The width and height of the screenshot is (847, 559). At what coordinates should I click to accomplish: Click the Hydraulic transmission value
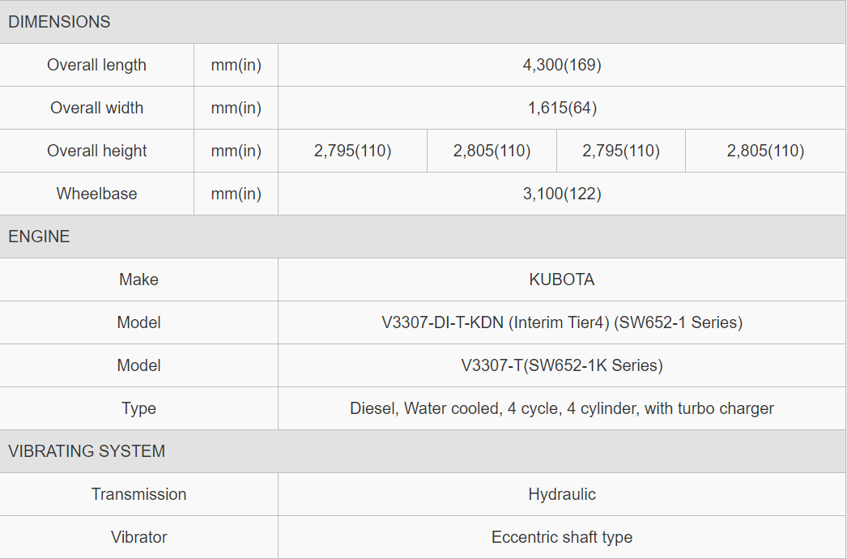point(562,494)
